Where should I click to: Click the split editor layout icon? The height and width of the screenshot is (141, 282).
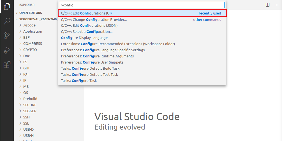pos(268,5)
